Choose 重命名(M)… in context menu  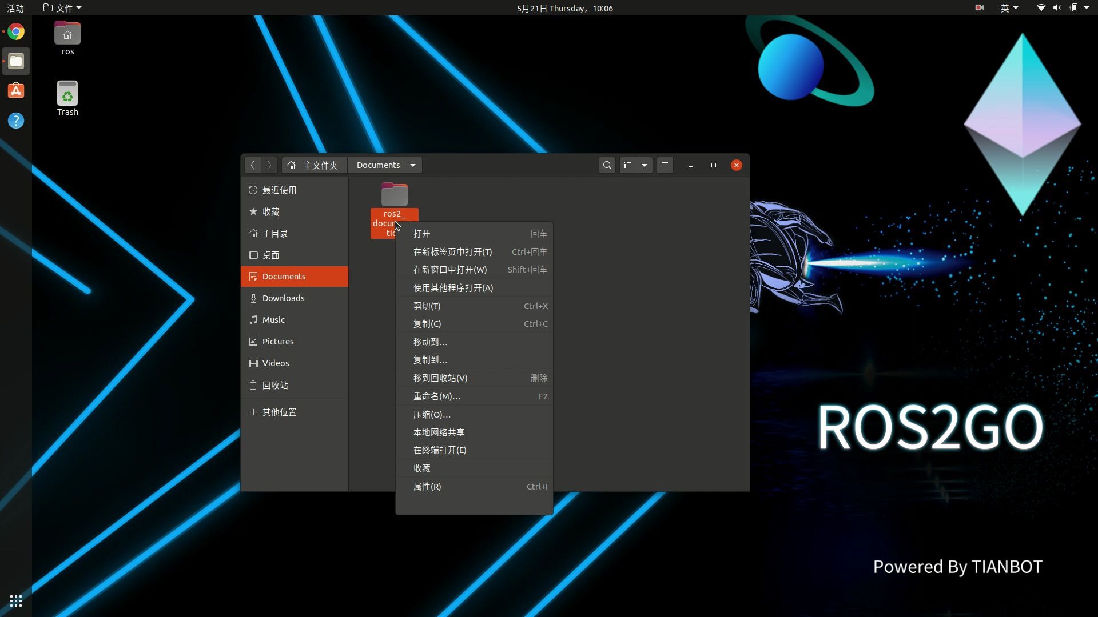(x=474, y=396)
